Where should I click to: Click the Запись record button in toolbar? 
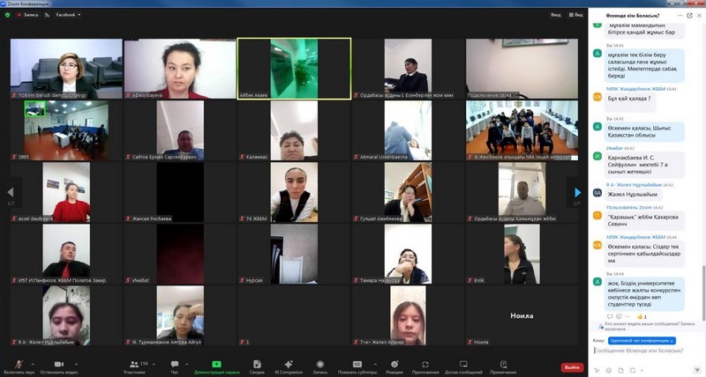point(320,366)
